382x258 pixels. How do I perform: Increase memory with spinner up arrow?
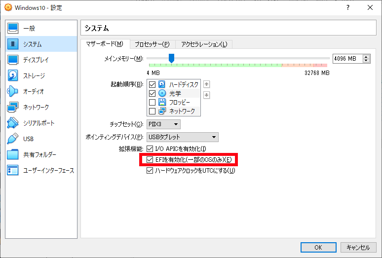pos(366,57)
